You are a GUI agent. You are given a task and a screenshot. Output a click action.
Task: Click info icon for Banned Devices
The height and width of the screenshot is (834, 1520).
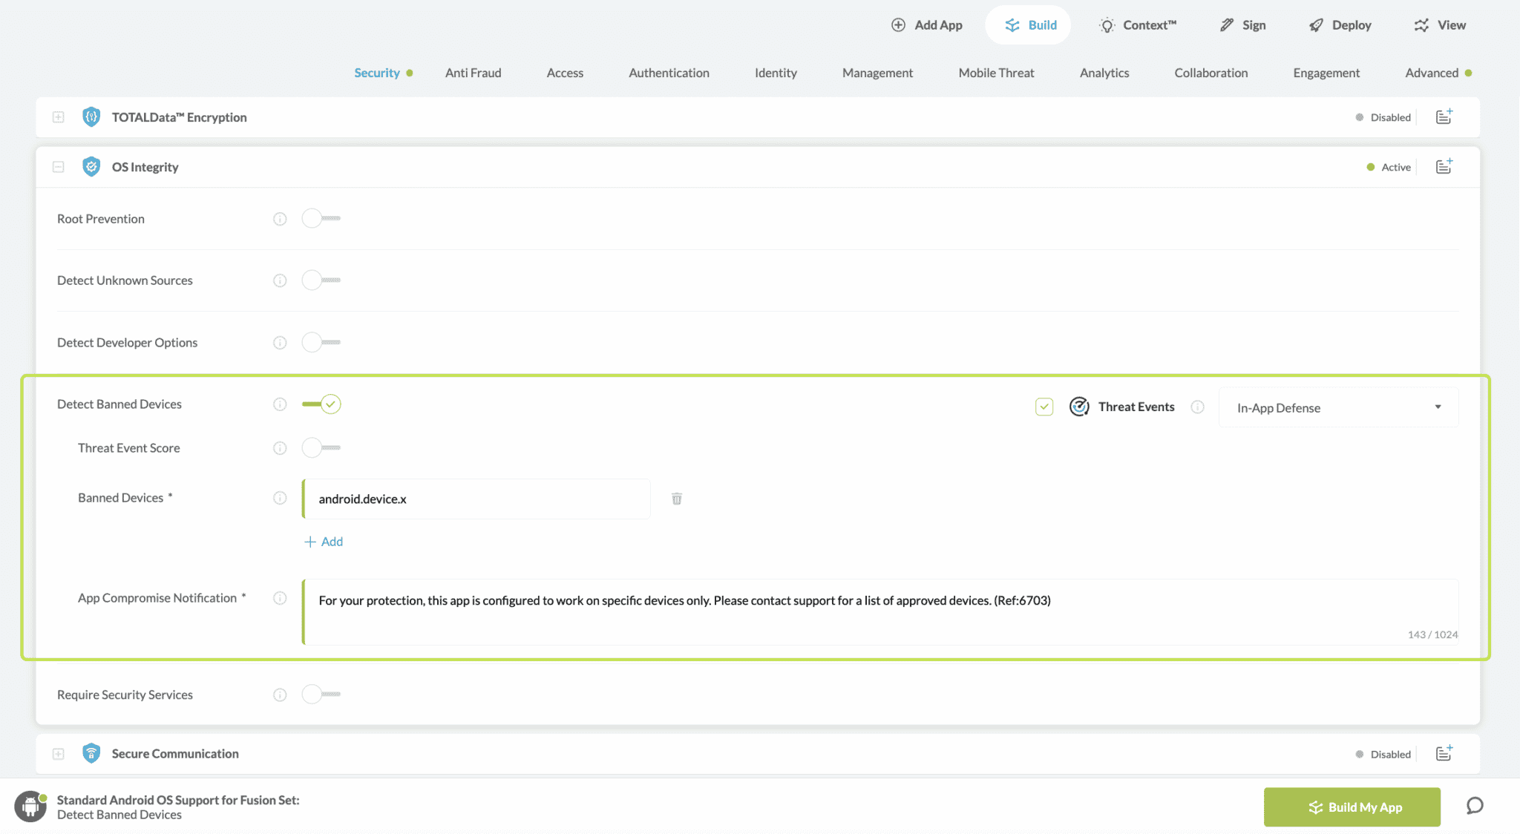(280, 498)
